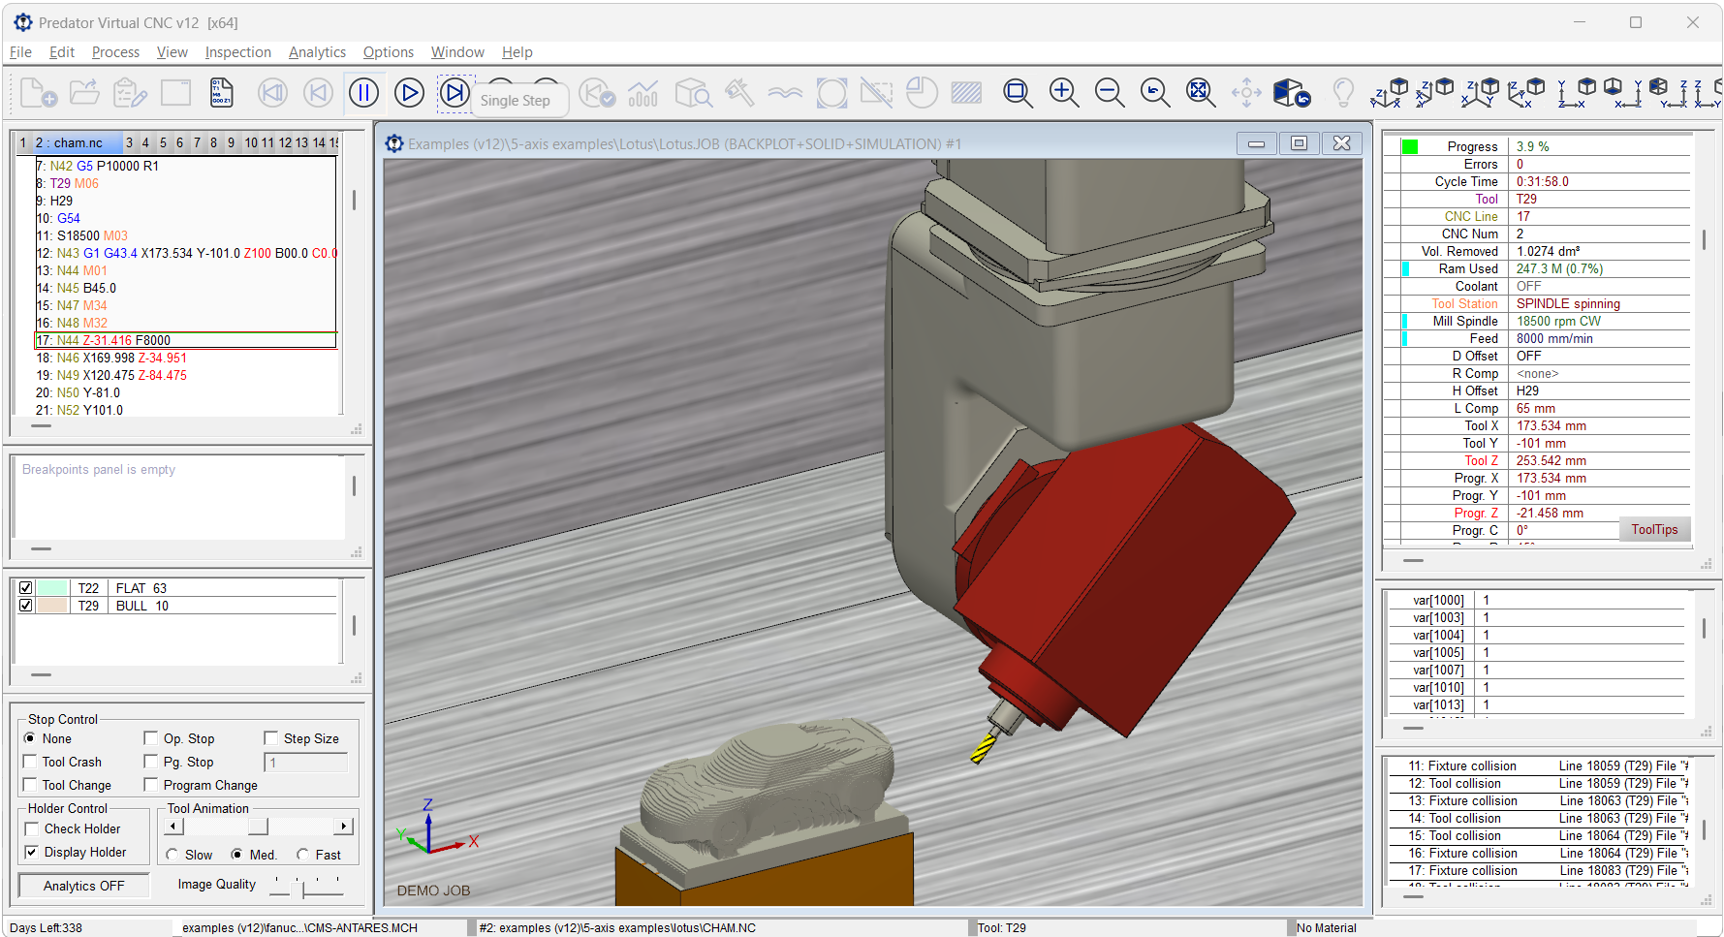Image resolution: width=1724 pixels, height=937 pixels.
Task: Enable the Tool Crash stop checkbox
Action: click(x=30, y=762)
